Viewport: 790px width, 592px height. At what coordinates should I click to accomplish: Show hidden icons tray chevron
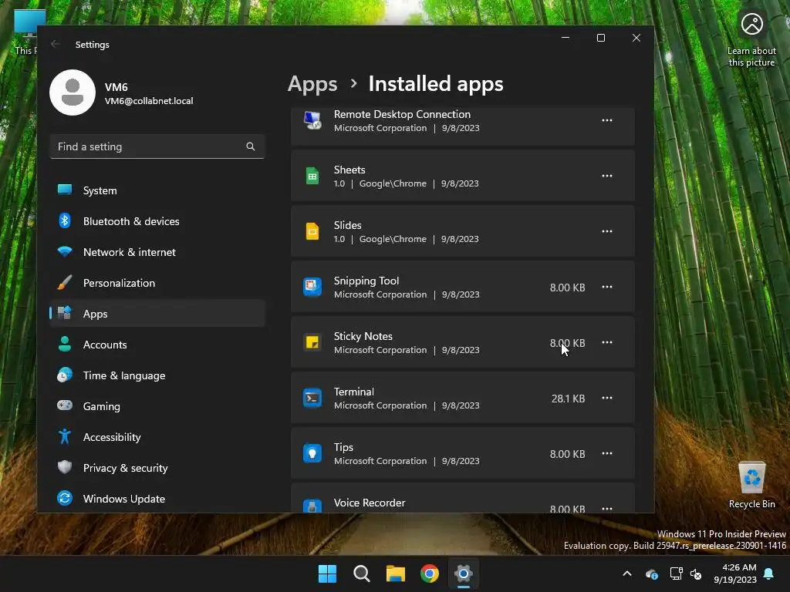click(x=627, y=573)
